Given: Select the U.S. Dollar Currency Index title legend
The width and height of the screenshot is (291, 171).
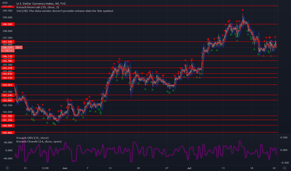Looking at the screenshot, I should coord(41,3).
